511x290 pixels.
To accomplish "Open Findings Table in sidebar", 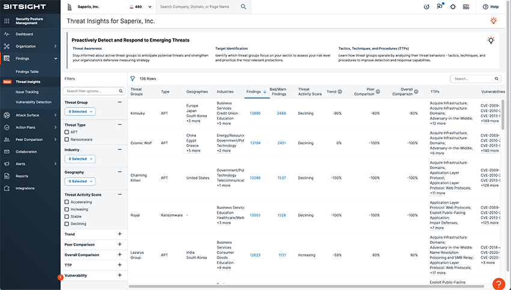I will tap(27, 71).
